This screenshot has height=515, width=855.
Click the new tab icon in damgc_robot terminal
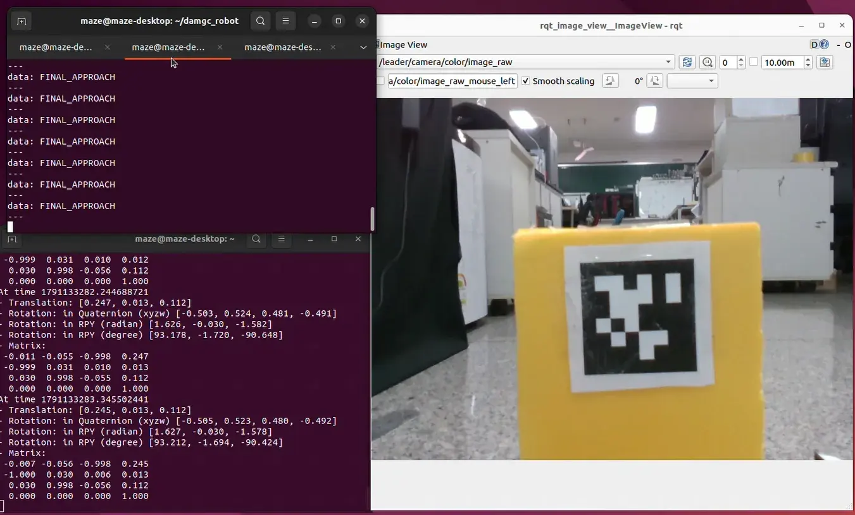coord(22,21)
